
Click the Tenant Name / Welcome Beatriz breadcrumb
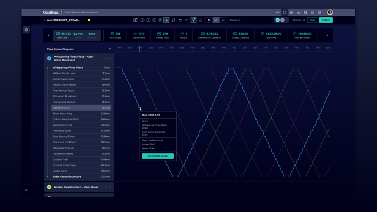(81, 12)
